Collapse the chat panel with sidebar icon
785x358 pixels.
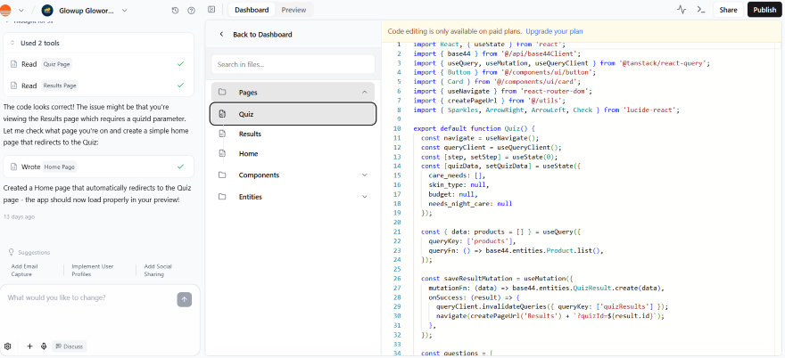211,10
